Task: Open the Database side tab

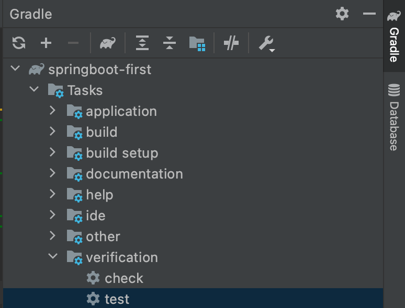Action: click(x=394, y=117)
